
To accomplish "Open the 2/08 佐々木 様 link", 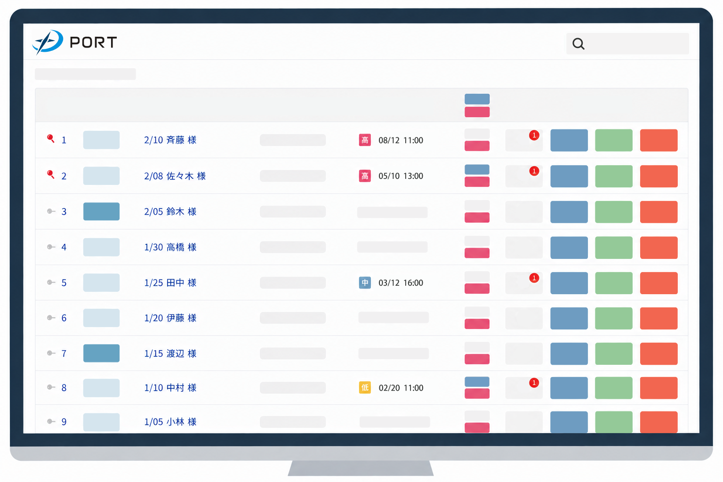I will click(x=175, y=176).
